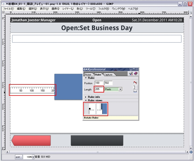Viewport: 194px width, 161px height.
Task: Open the Pixels unit dropdown
Action: tap(120, 89)
